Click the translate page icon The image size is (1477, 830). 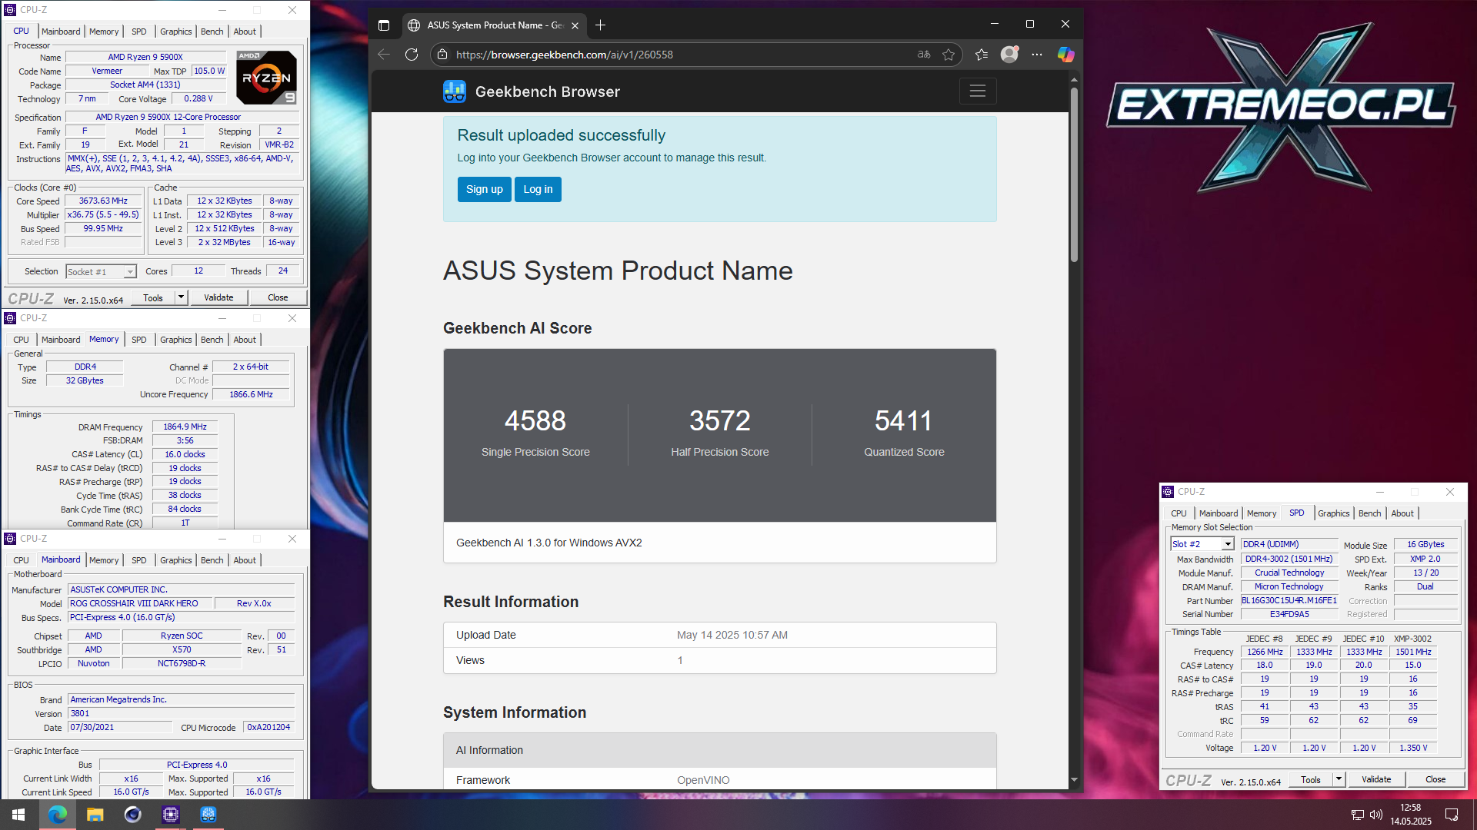(x=924, y=55)
